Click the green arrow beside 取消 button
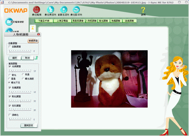The height and width of the screenshot is (136, 189). [36, 58]
